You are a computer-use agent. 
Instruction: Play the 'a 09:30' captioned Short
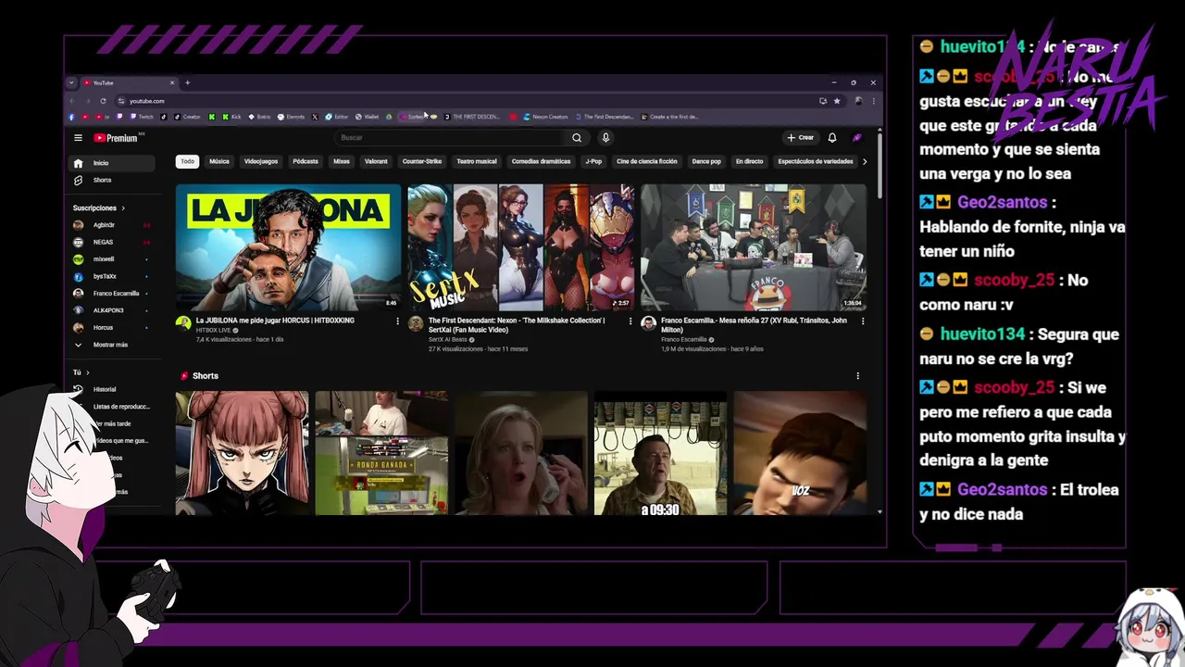coord(660,453)
